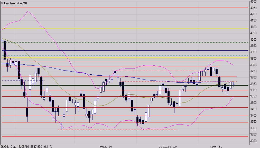
Task: Click the closing value 3647,930
Action: point(36,146)
